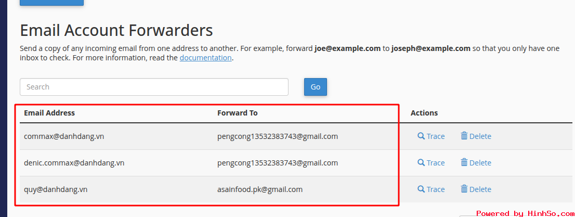Image resolution: width=575 pixels, height=217 pixels.
Task: Click the magnifier icon for commax@danhdang.vn
Action: click(421, 136)
